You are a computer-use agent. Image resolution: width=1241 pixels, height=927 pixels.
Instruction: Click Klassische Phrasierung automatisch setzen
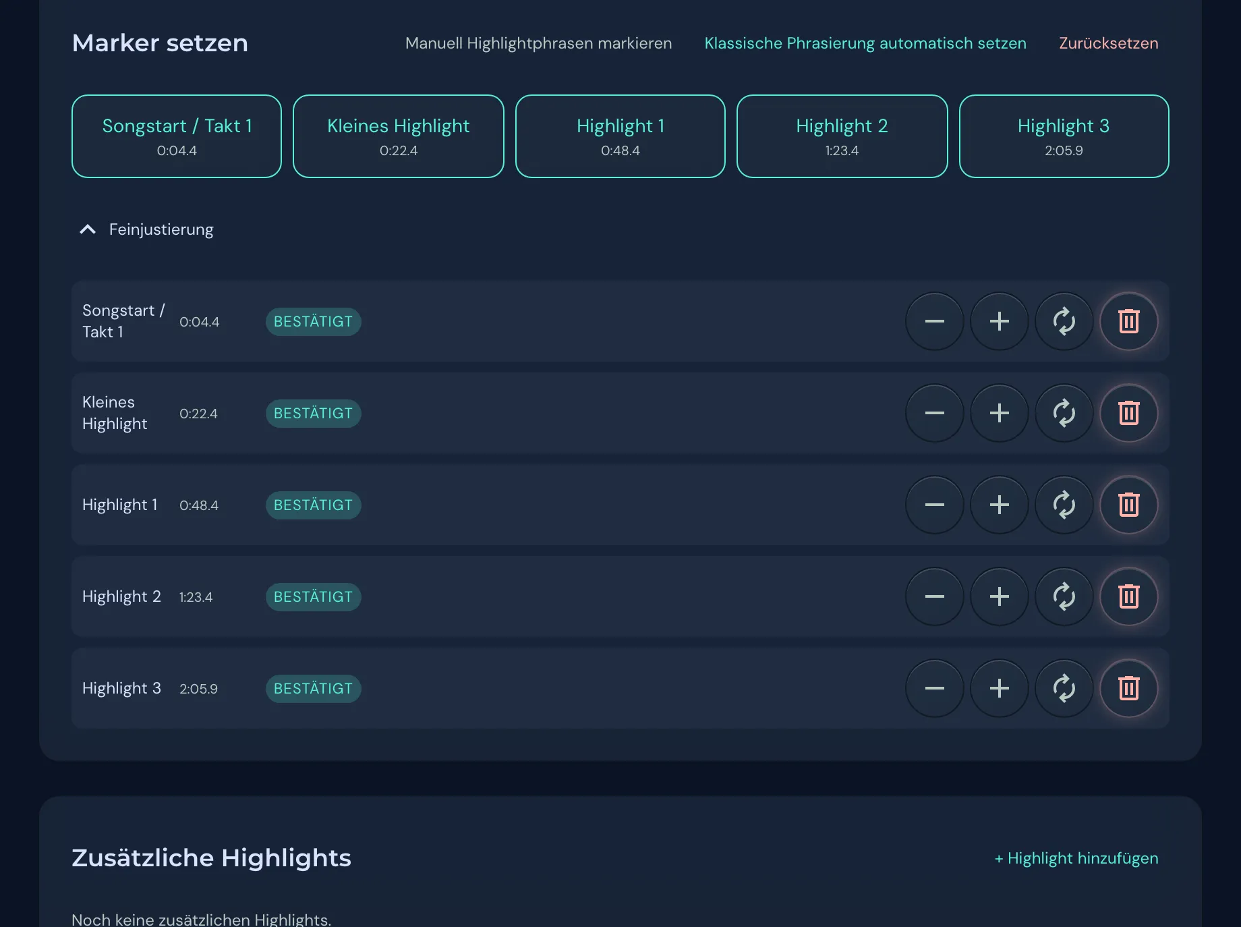pos(865,43)
